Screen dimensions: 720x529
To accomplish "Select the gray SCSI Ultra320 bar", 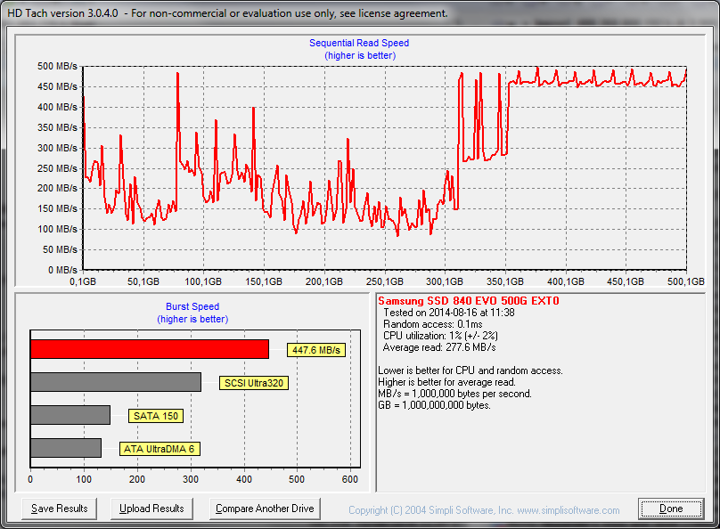I will pos(116,382).
